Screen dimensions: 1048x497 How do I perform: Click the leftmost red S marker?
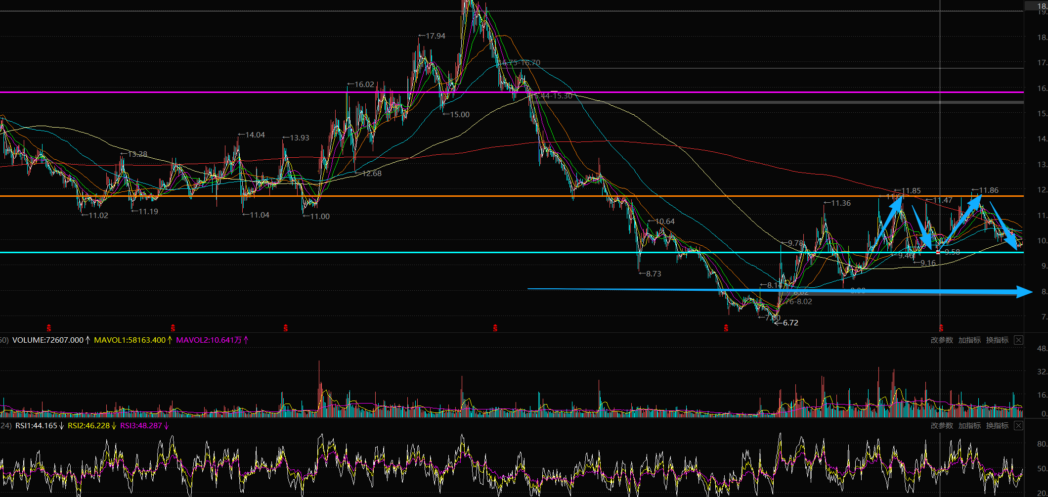pos(49,328)
